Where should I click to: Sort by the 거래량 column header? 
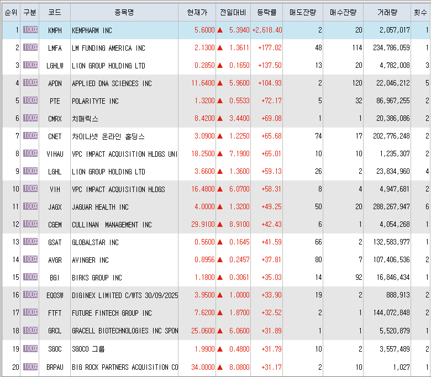387,12
